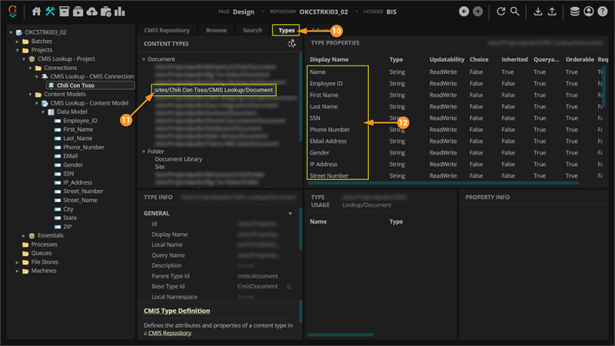This screenshot has height=346, width=615.
Task: Collapse the Document content type group
Action: click(144, 59)
